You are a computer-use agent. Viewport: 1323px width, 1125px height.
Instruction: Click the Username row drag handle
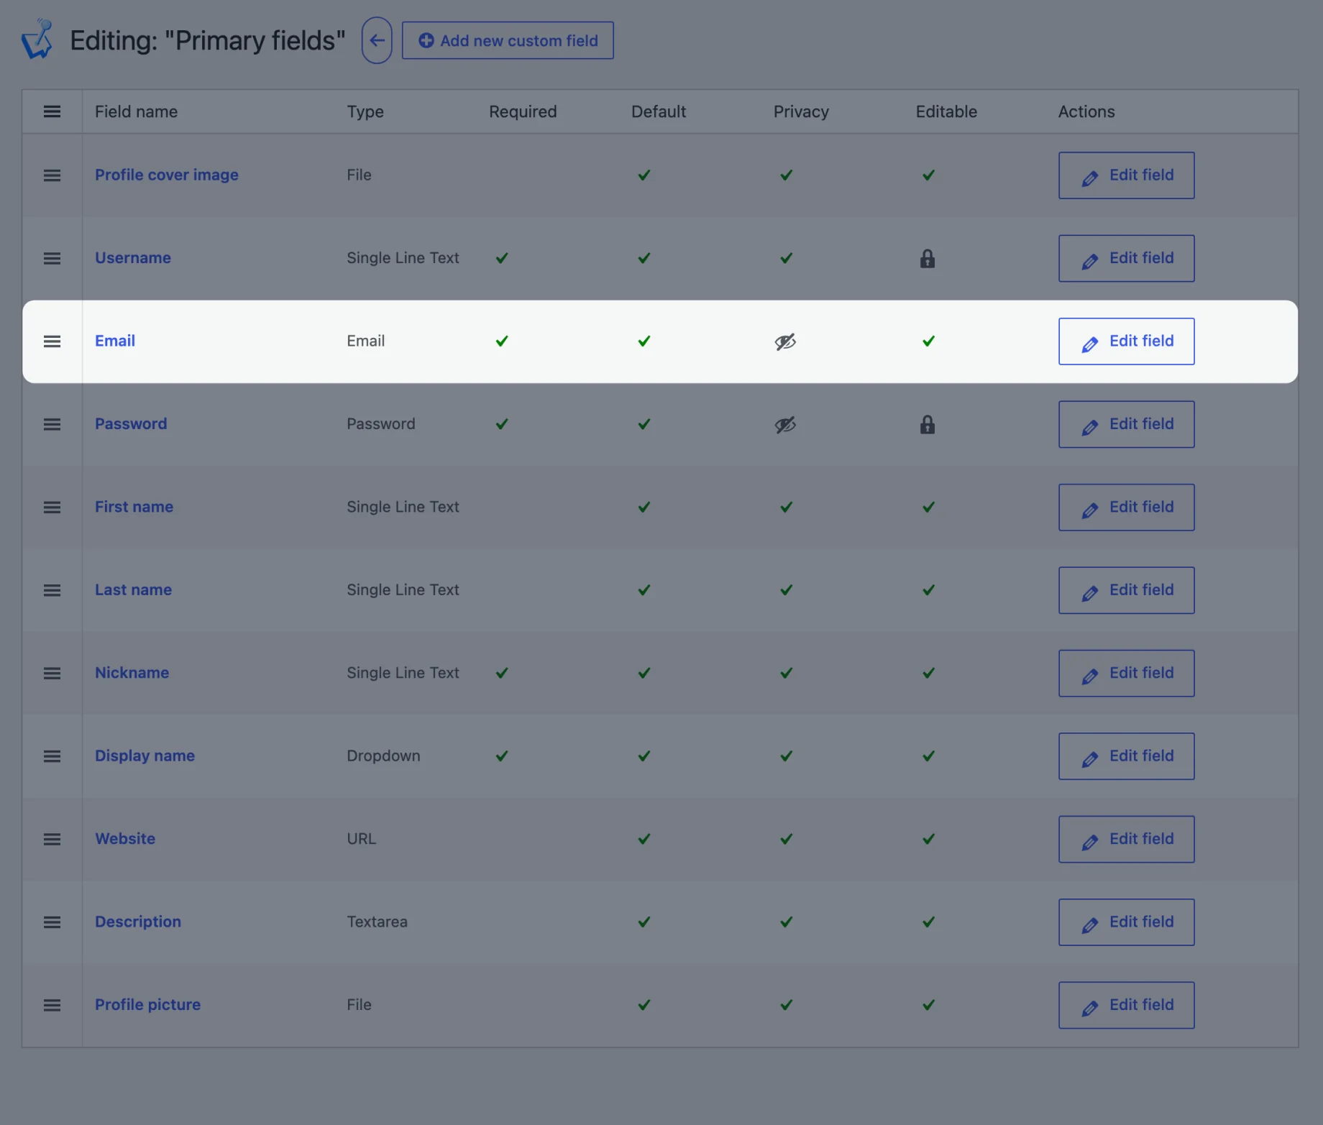pyautogui.click(x=52, y=258)
